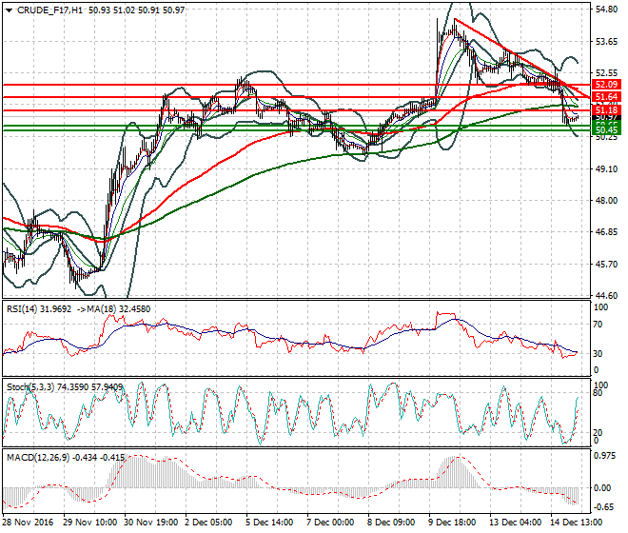Click the 46.85 price scale value
Screen dimensions: 628x533
(607, 232)
